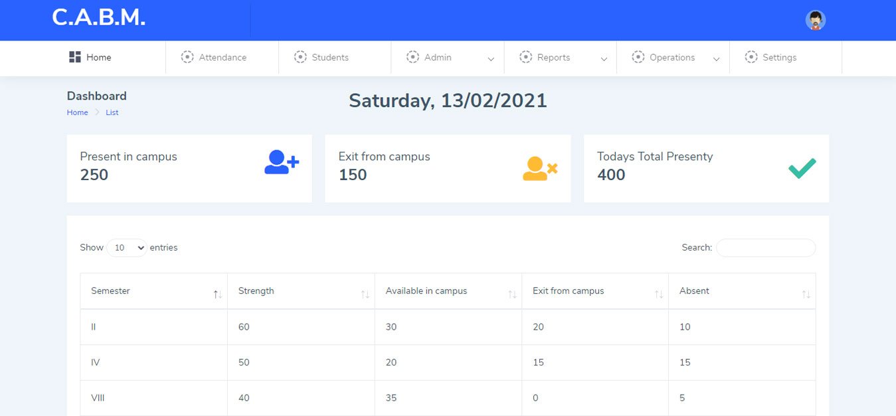
Task: Click the Home breadcrumb link
Action: [x=77, y=113]
